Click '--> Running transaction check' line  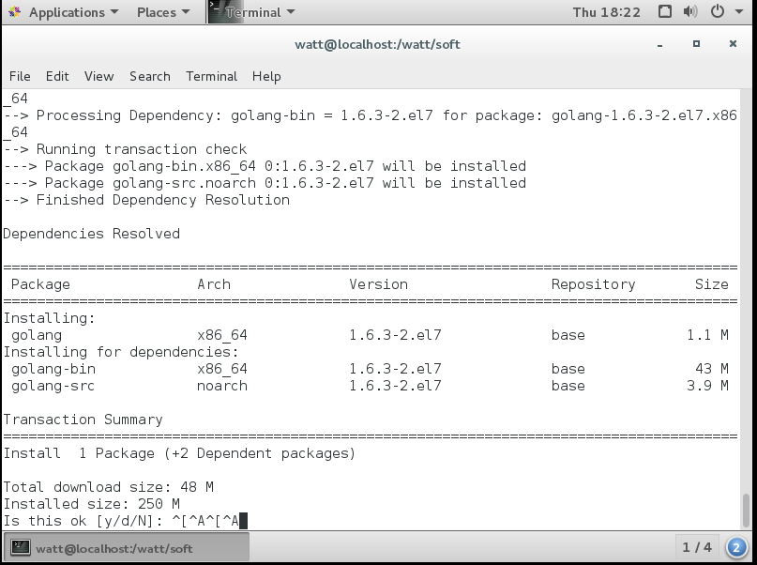(x=125, y=149)
